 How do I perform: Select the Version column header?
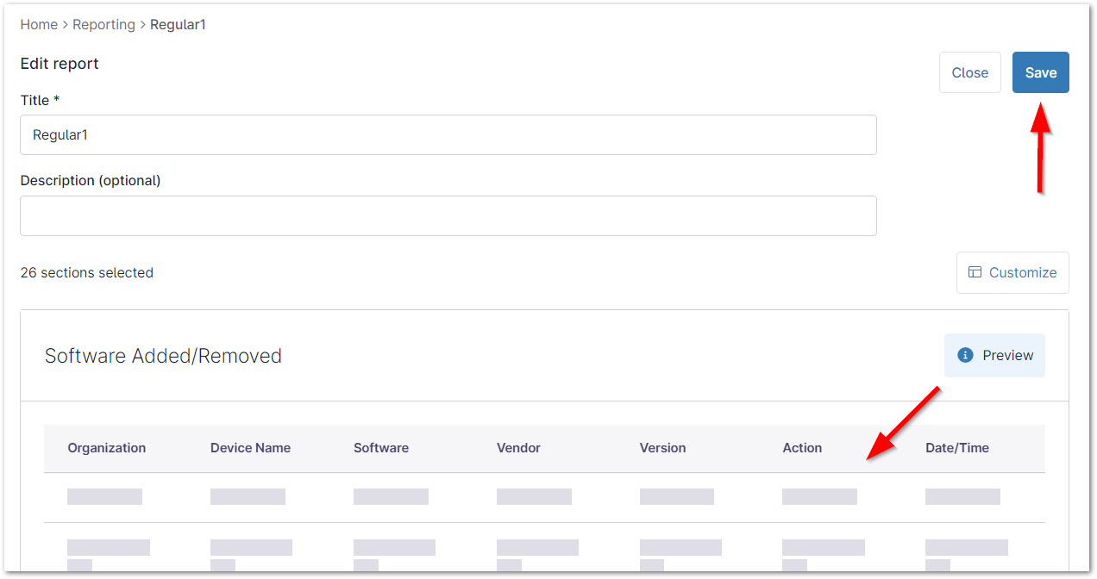click(662, 448)
